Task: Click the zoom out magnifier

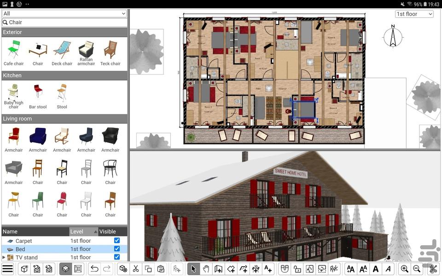Action: [x=417, y=269]
